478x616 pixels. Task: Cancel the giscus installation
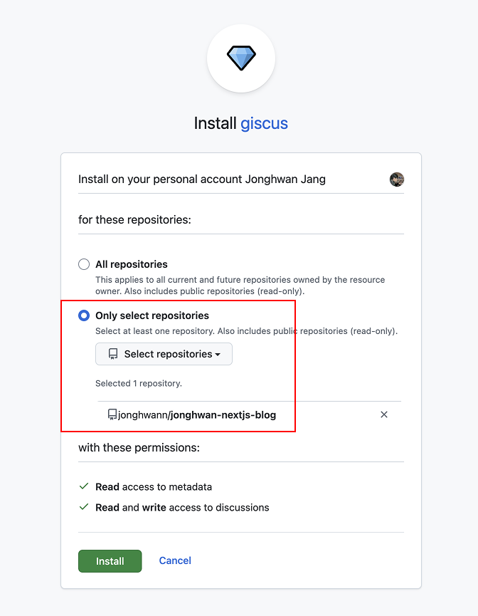175,561
